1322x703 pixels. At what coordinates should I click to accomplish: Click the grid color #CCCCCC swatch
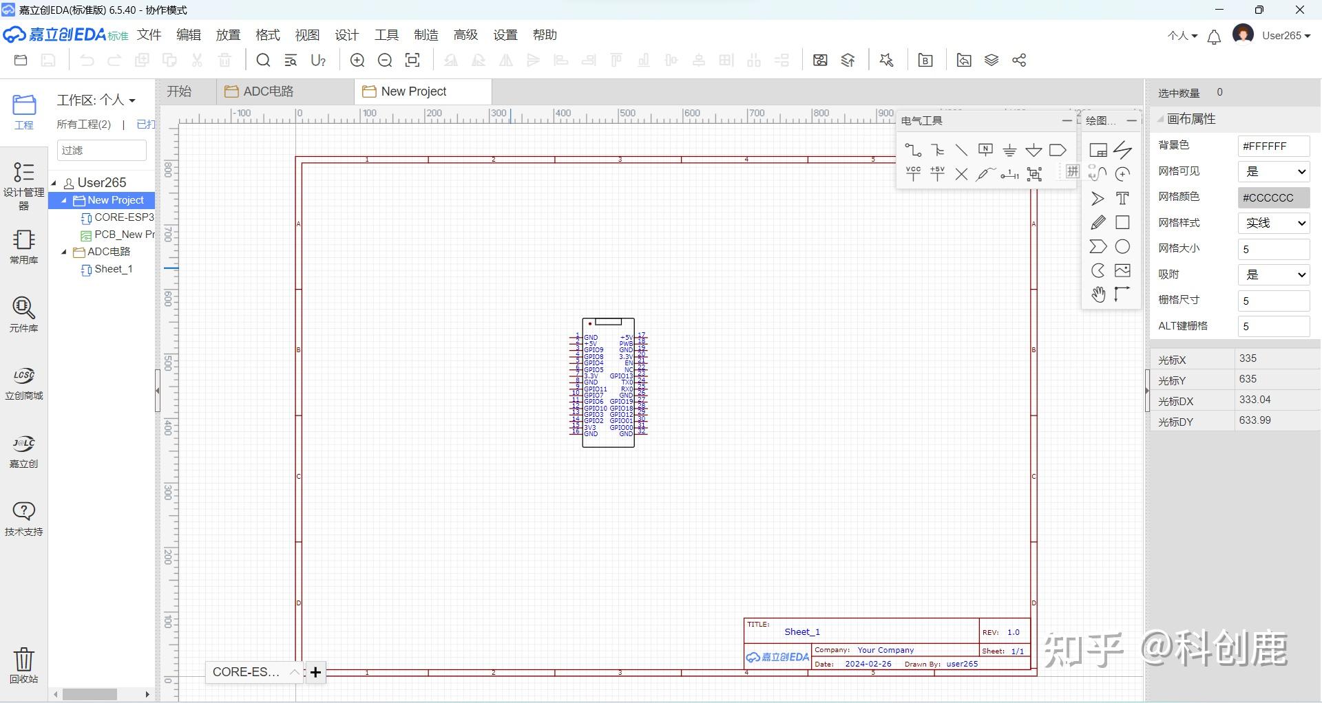pyautogui.click(x=1274, y=197)
